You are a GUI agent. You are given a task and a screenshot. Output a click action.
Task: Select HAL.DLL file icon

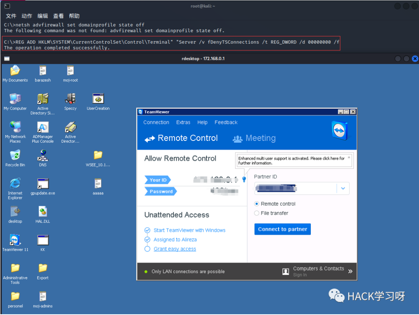click(x=43, y=212)
